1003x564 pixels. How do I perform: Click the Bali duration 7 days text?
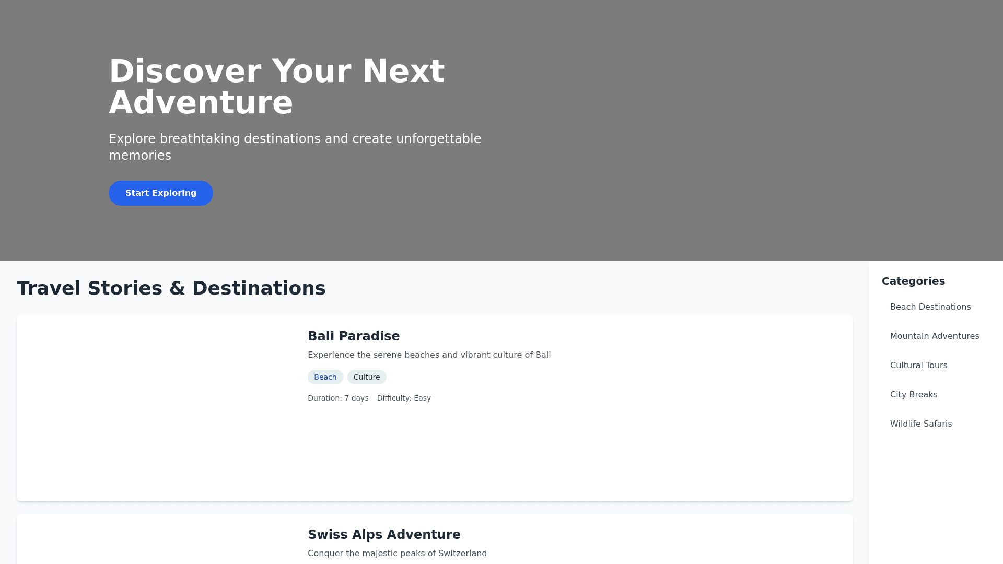coord(338,398)
